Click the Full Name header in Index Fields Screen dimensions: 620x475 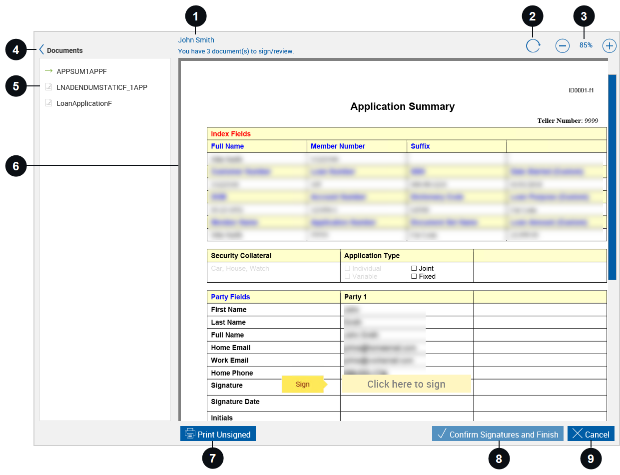click(227, 146)
